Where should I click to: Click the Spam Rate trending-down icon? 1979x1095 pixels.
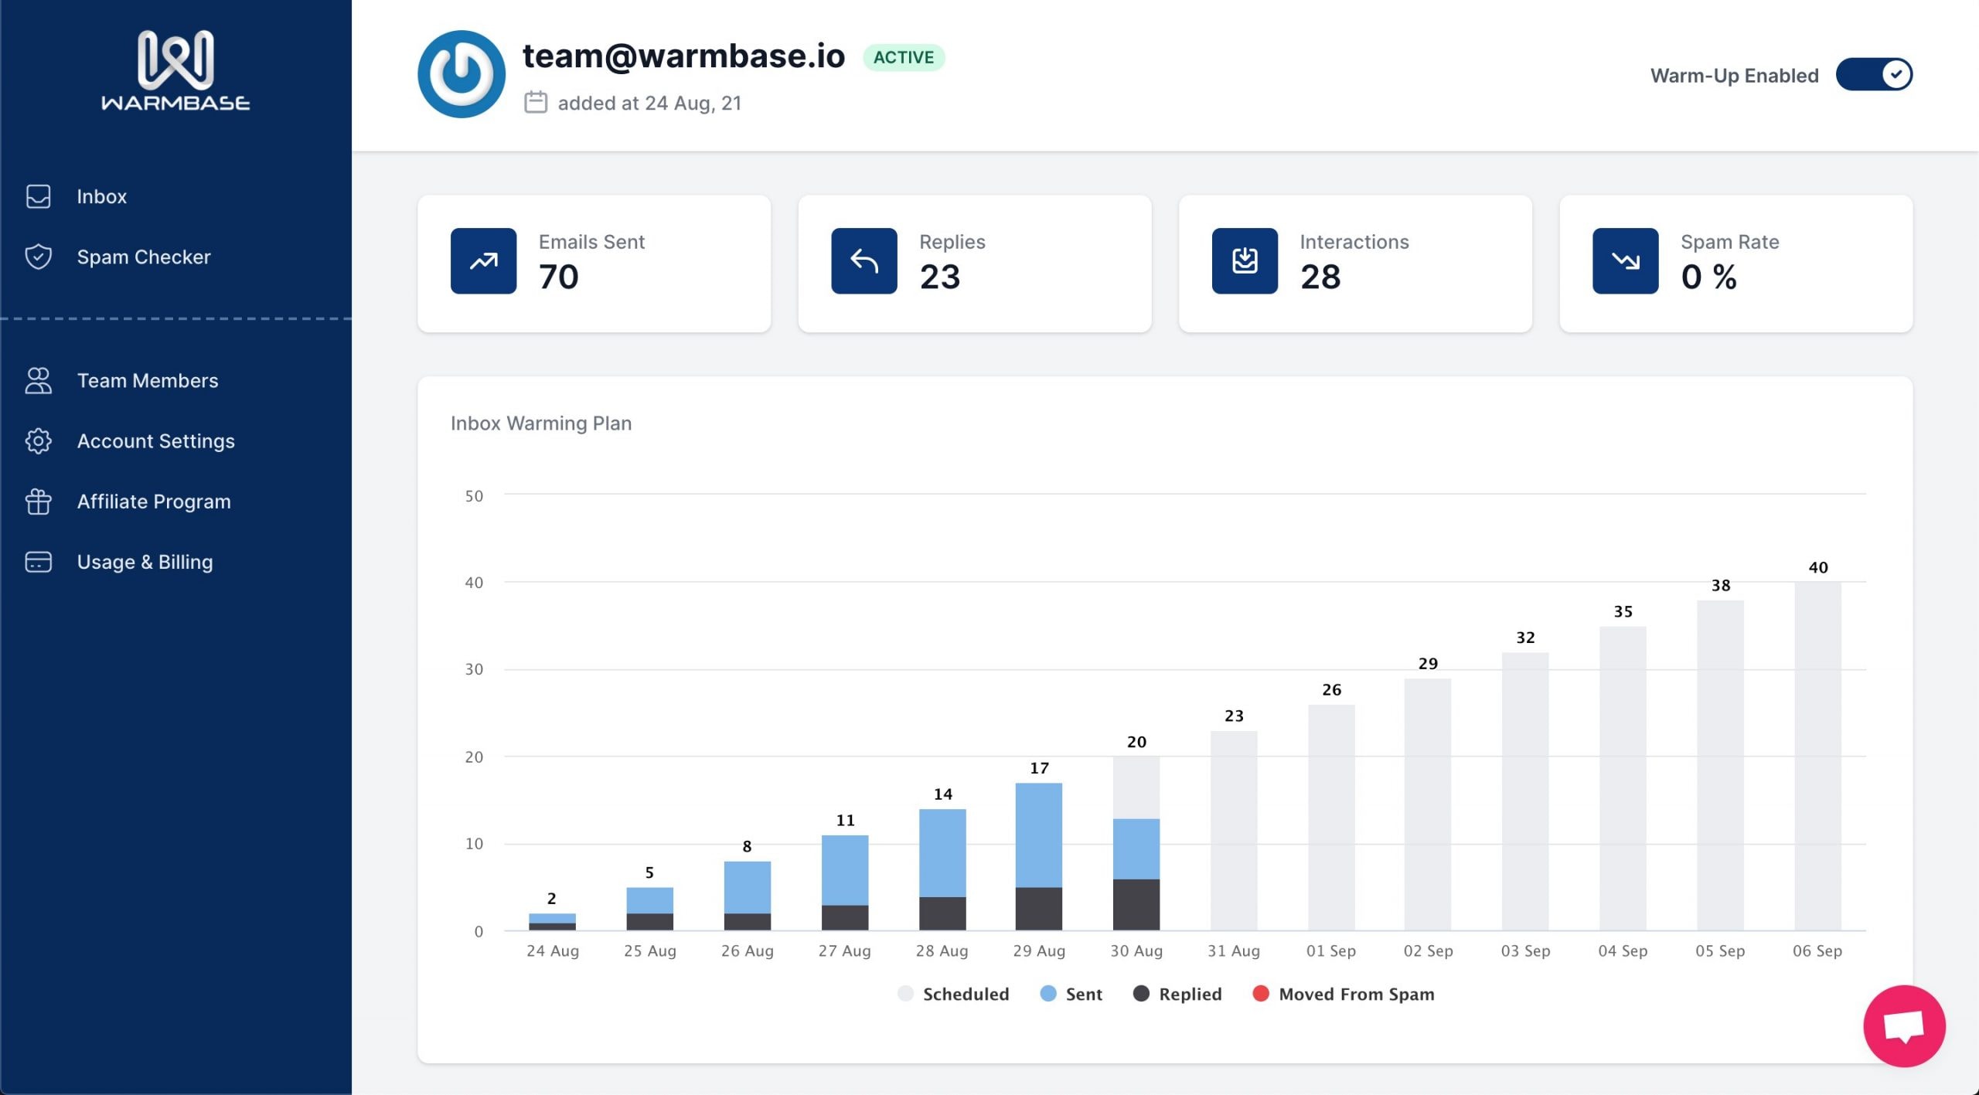point(1625,261)
